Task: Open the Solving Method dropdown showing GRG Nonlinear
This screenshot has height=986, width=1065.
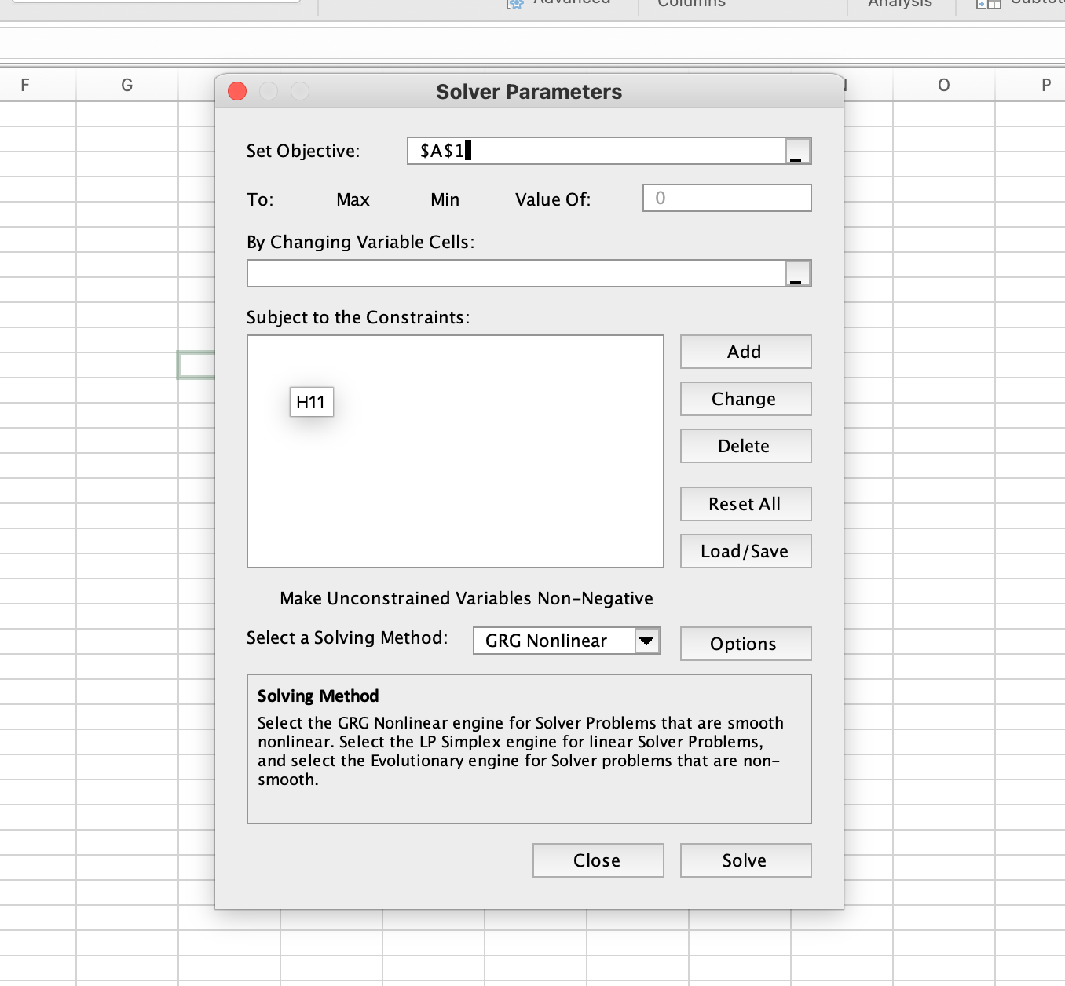Action: click(558, 641)
